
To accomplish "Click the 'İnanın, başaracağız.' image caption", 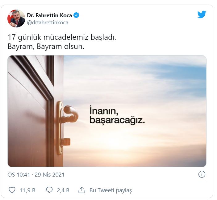I will tap(117, 115).
